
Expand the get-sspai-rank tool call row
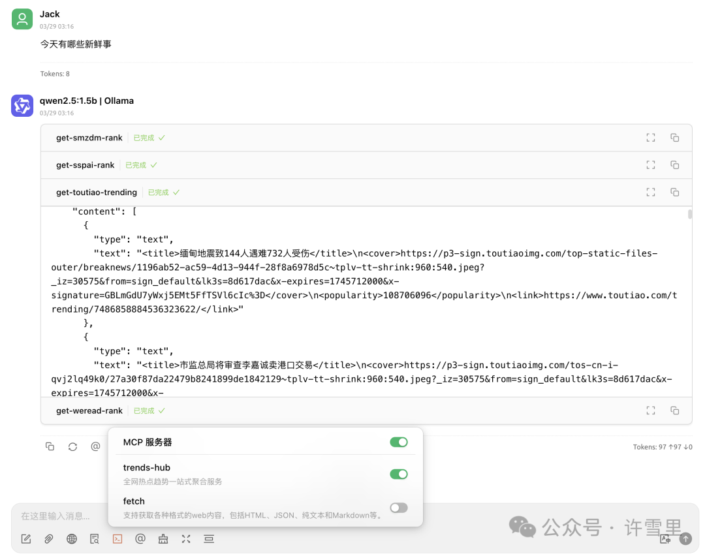point(366,165)
